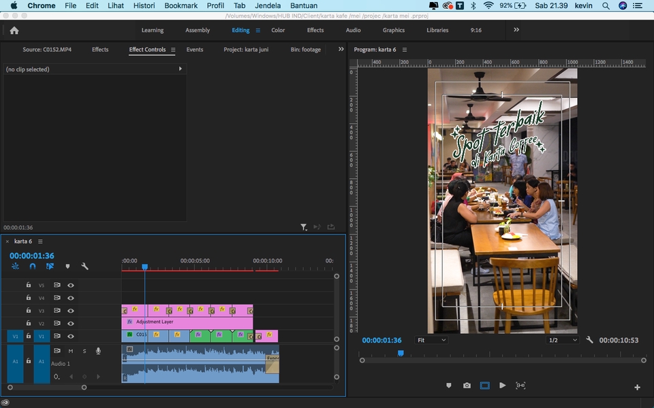This screenshot has width=654, height=408.
Task: Open the Bin: footage tab
Action: 305,49
